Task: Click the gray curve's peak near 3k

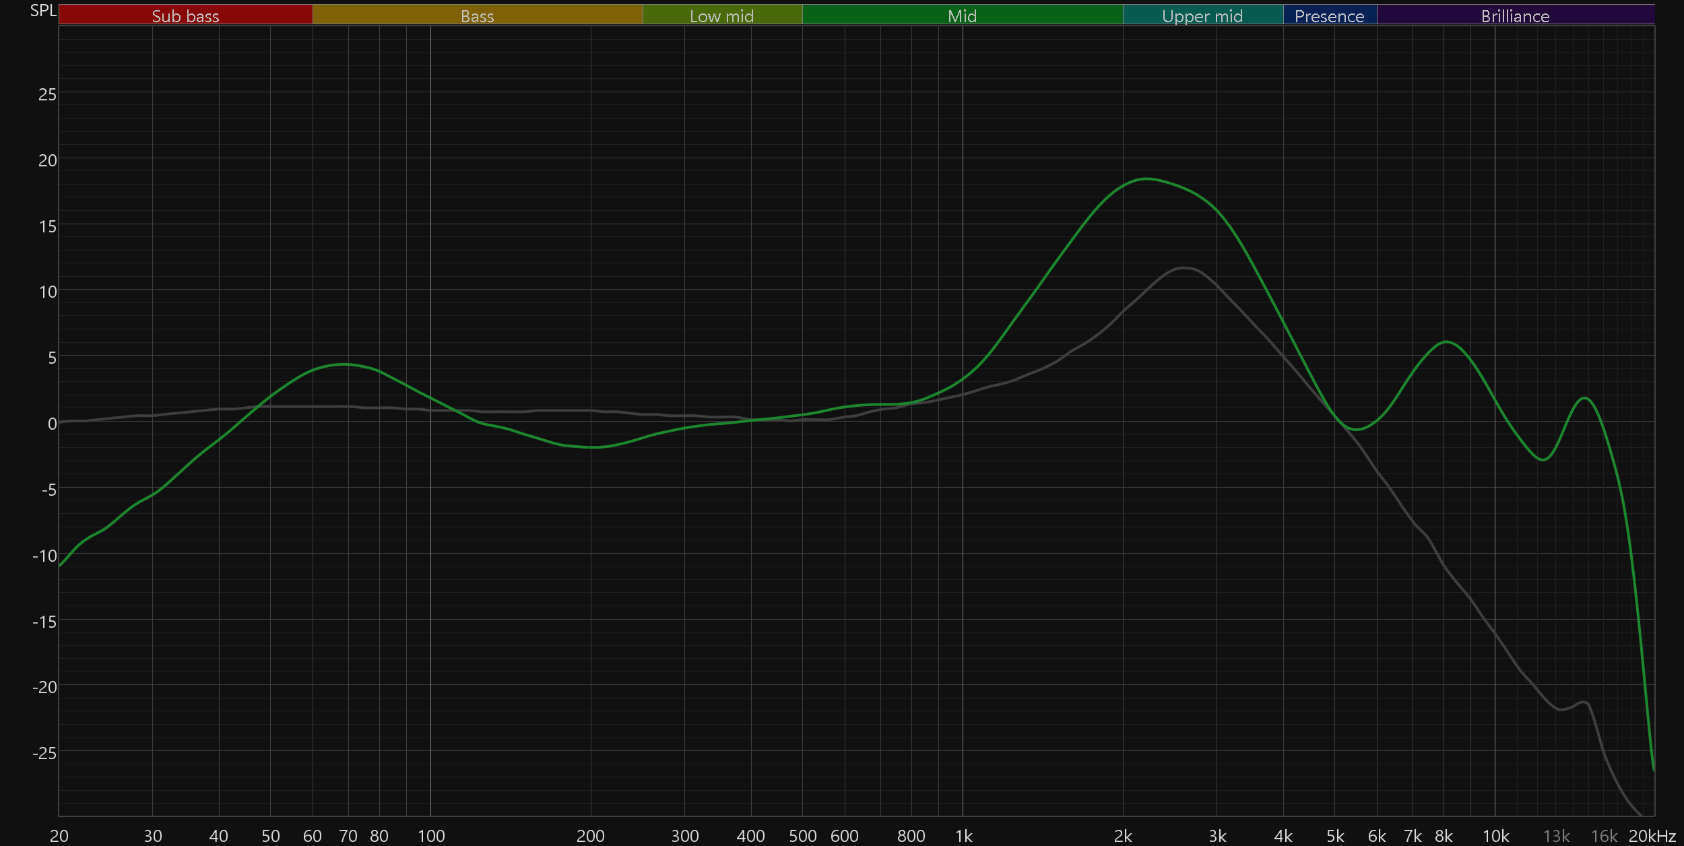Action: pos(1184,268)
